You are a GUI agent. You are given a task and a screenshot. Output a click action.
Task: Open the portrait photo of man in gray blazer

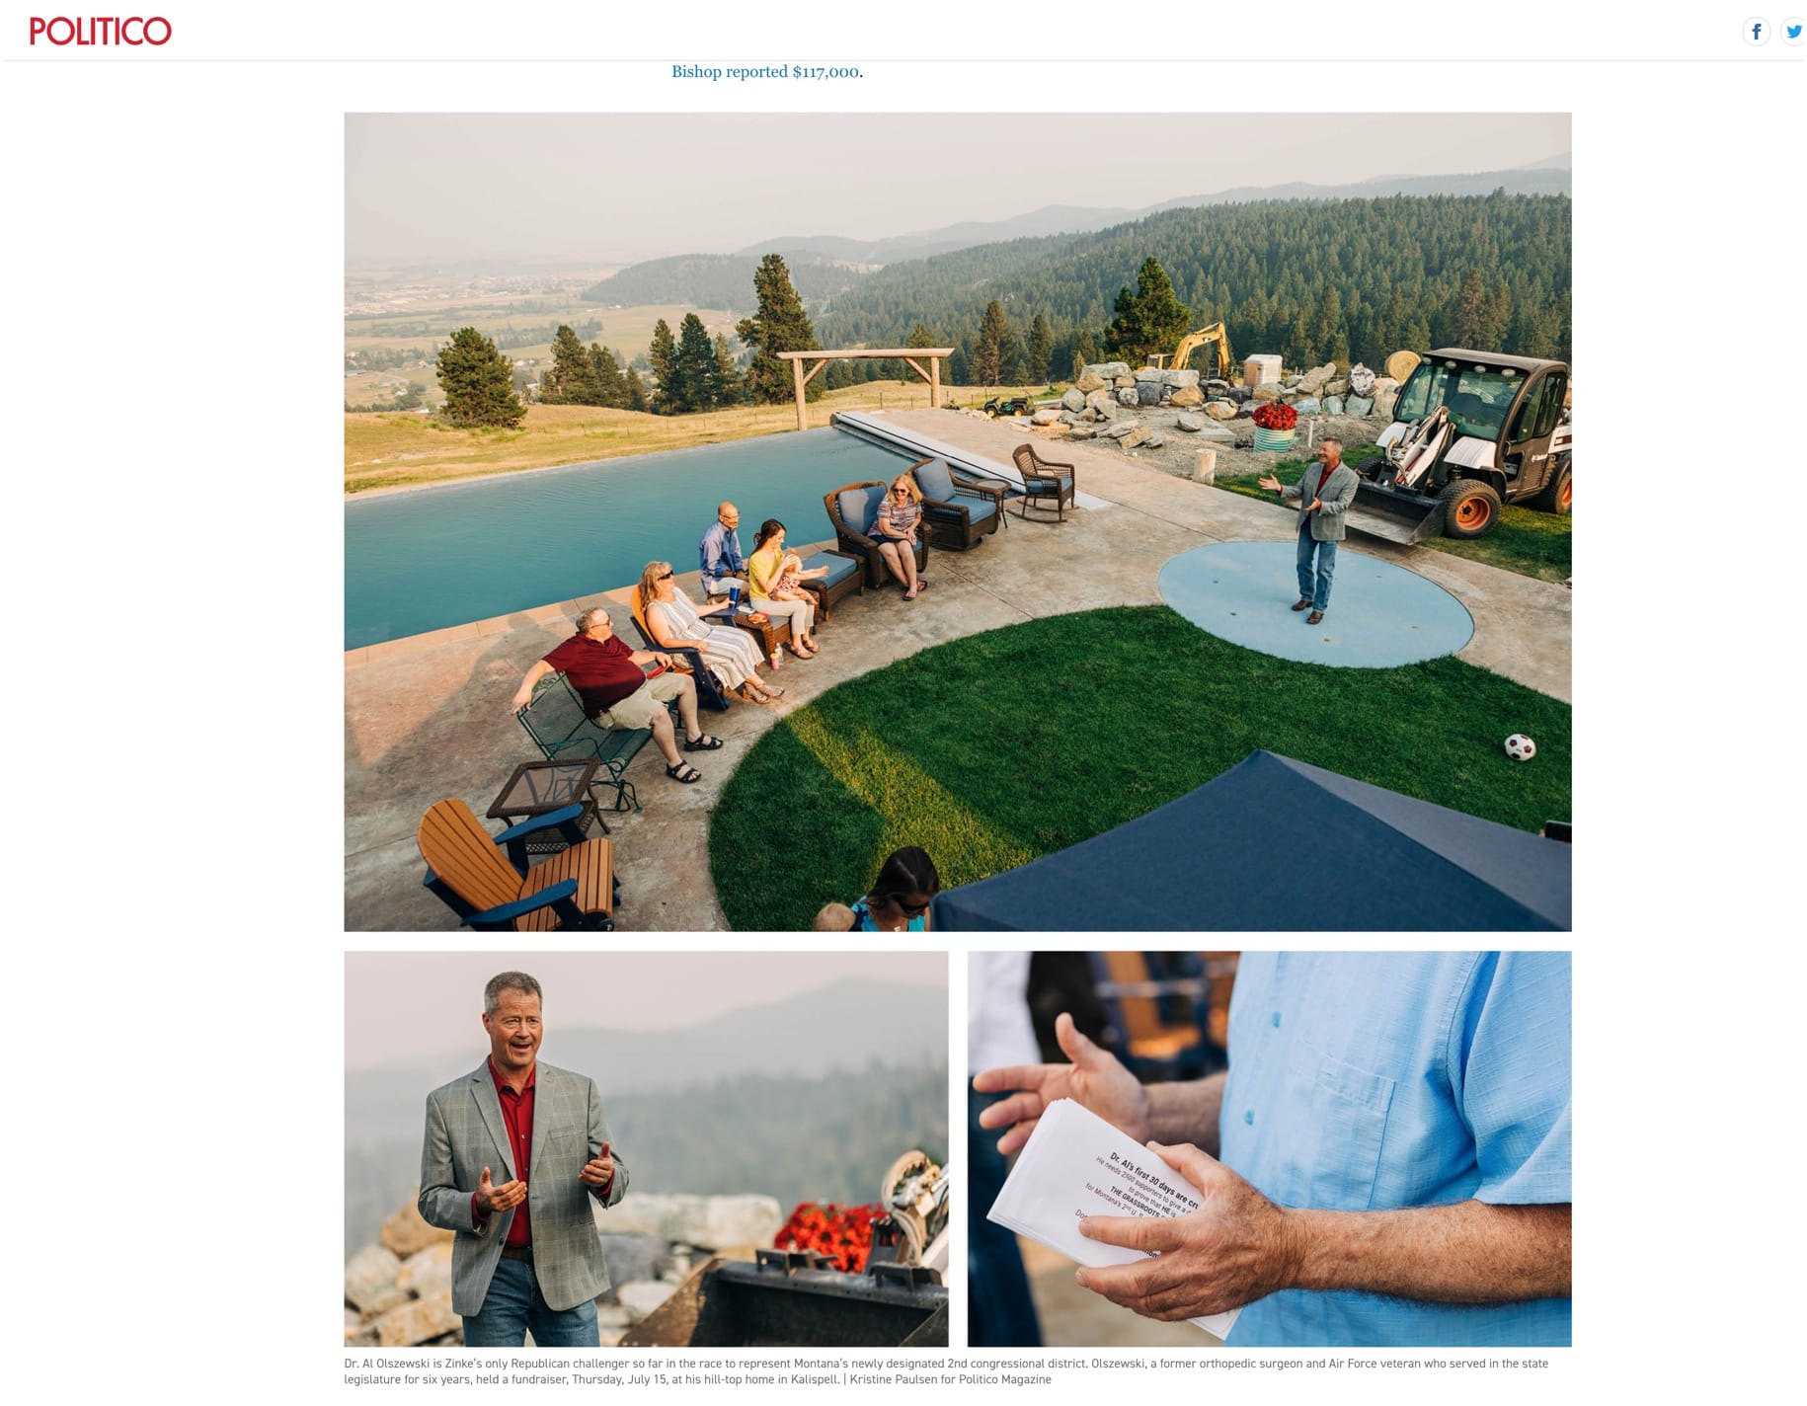pos(646,1148)
